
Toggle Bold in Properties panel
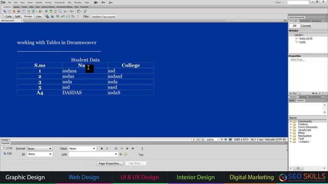coord(101,149)
